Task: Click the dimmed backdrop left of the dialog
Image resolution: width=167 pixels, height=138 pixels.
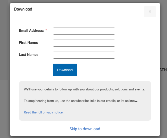Action: [5, 50]
